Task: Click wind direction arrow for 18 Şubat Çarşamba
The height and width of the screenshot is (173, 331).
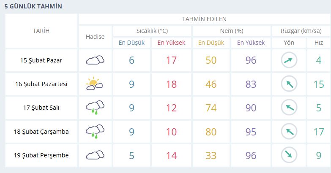Action: pos(289,132)
